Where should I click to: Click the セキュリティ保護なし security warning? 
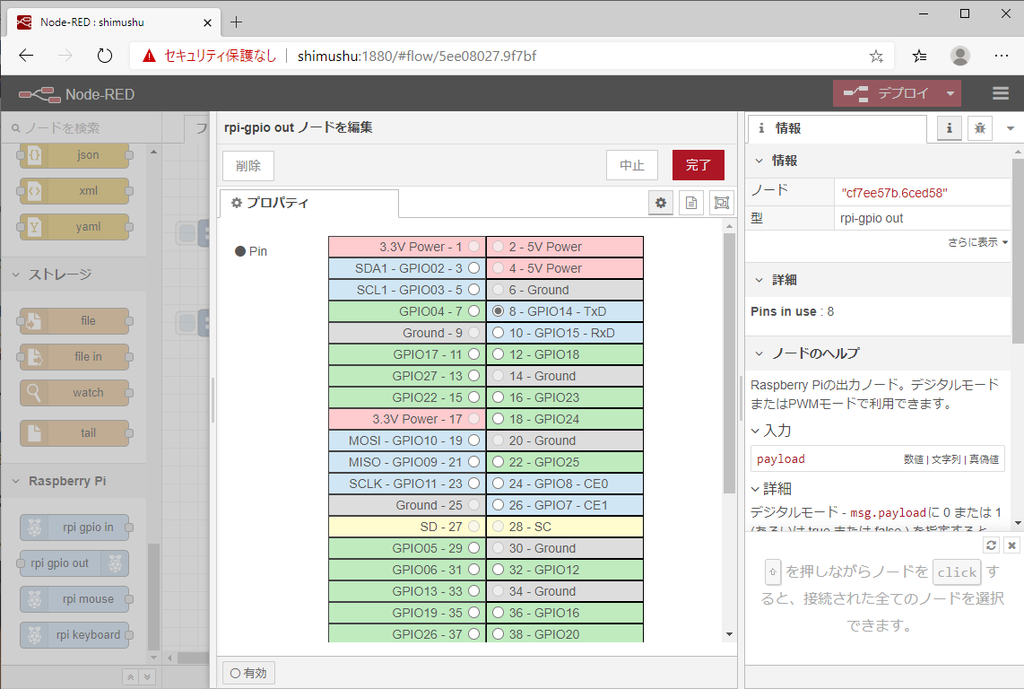tap(210, 57)
